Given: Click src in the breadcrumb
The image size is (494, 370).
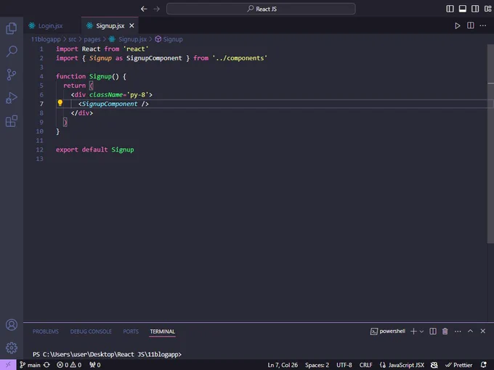Looking at the screenshot, I should [72, 39].
